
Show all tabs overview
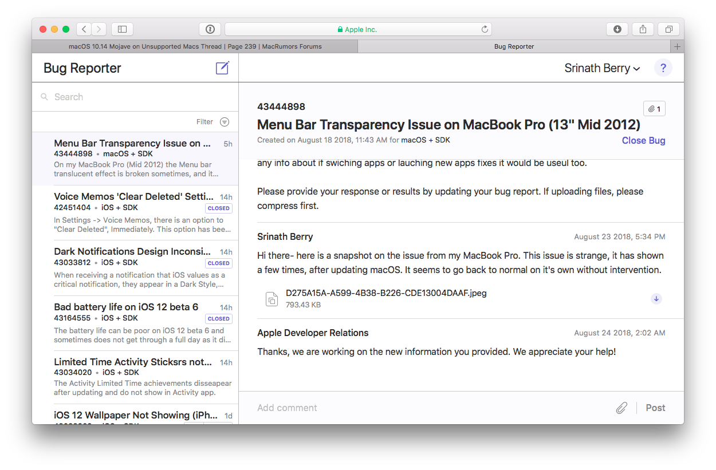point(668,29)
